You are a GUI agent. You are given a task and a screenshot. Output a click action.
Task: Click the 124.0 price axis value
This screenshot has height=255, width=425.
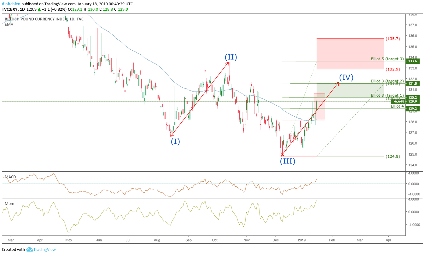[413, 165]
